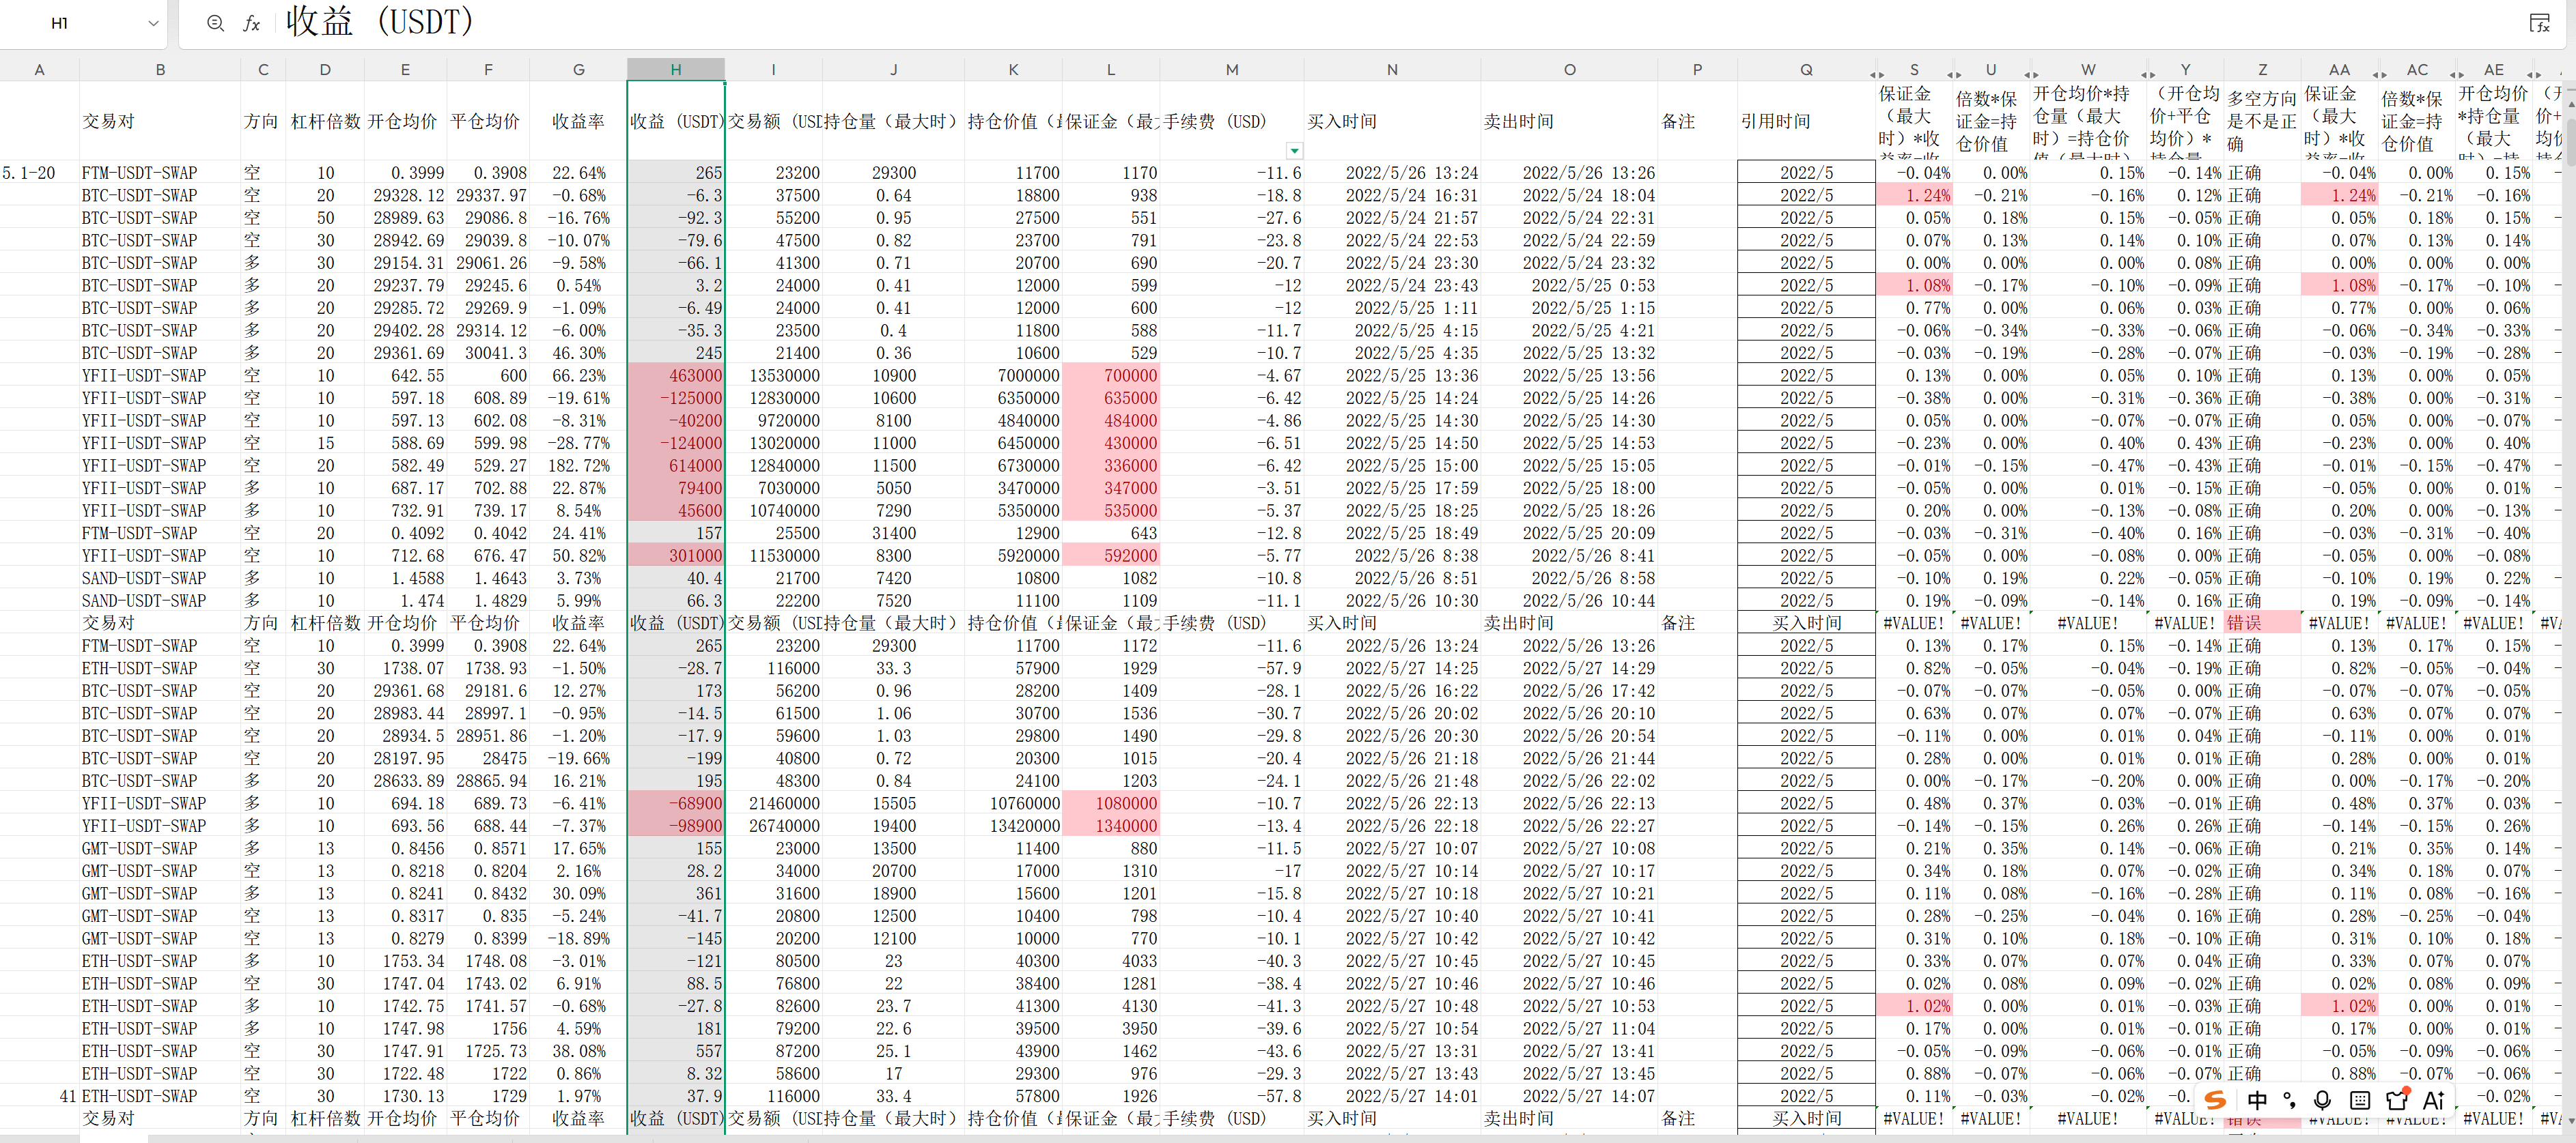Screen dimensions: 2576x1143
Task: Click the formula bar expand icon at far right
Action: (x=2540, y=23)
